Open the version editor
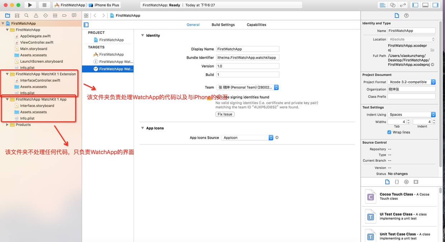This screenshot has width=445, height=242. pos(403,5)
